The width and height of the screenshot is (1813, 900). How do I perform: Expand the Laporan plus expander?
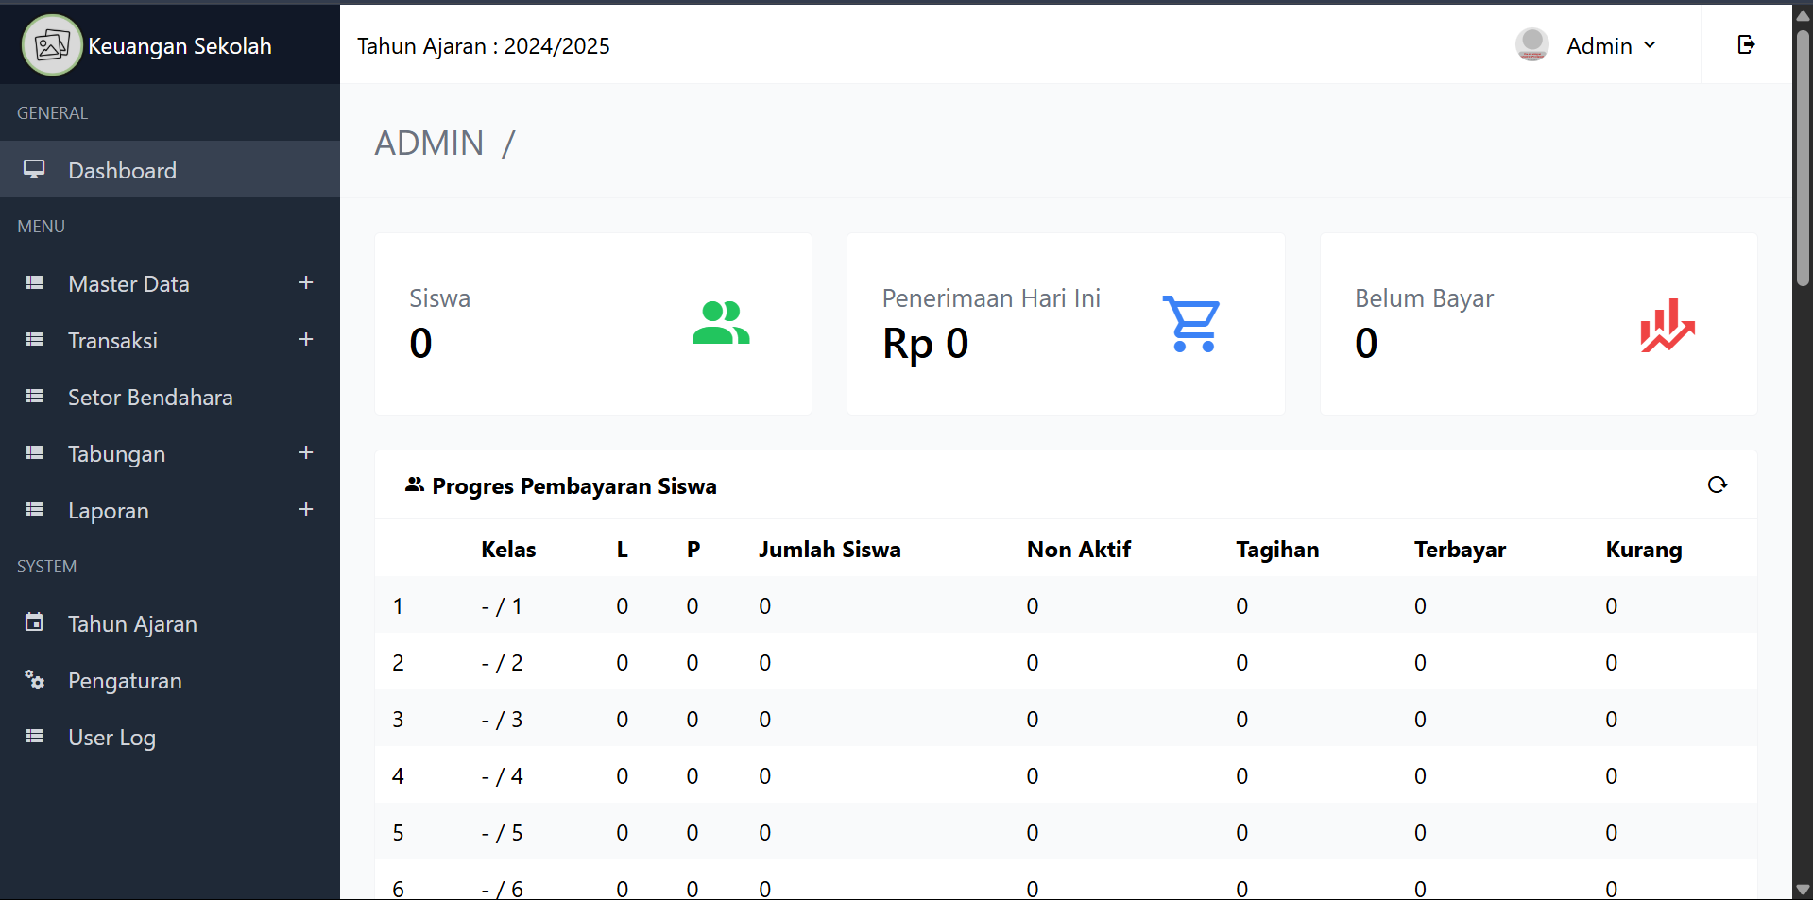pyautogui.click(x=305, y=510)
